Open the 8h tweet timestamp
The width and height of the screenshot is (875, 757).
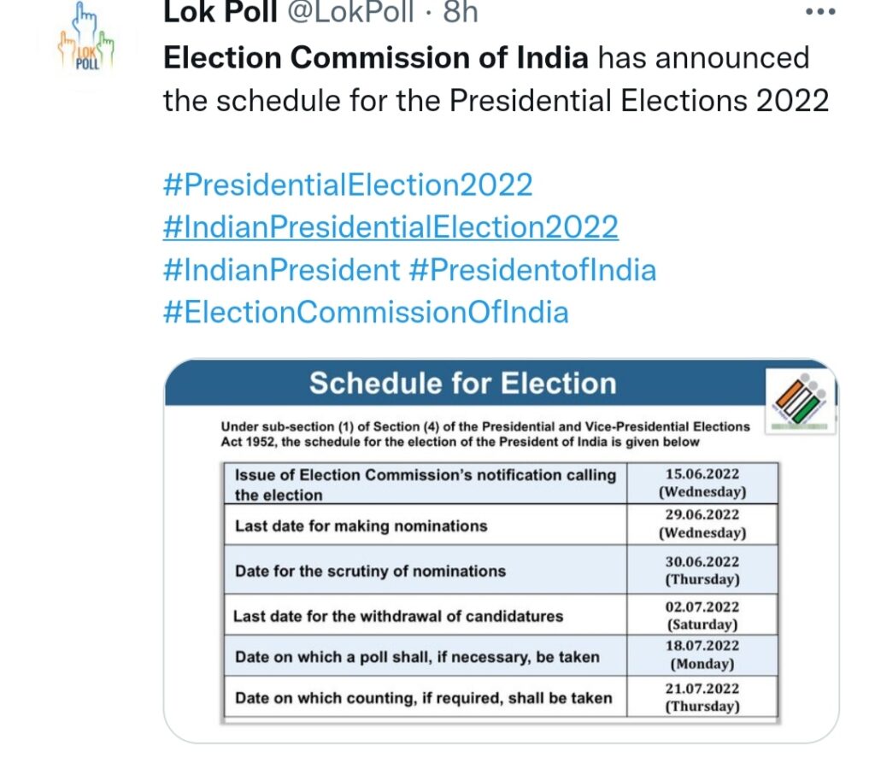(x=461, y=12)
